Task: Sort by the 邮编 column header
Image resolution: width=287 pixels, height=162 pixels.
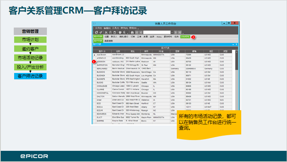Action: click(x=194, y=51)
